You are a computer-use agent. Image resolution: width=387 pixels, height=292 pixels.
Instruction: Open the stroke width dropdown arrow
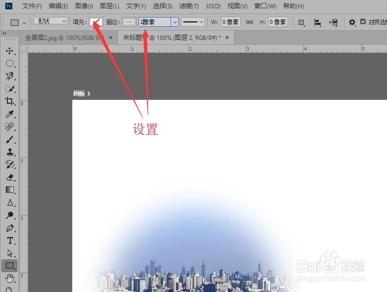[x=175, y=22]
